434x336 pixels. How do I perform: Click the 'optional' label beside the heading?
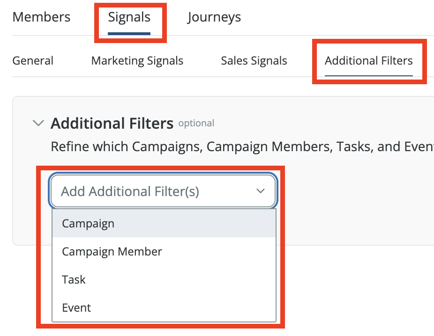tap(196, 124)
